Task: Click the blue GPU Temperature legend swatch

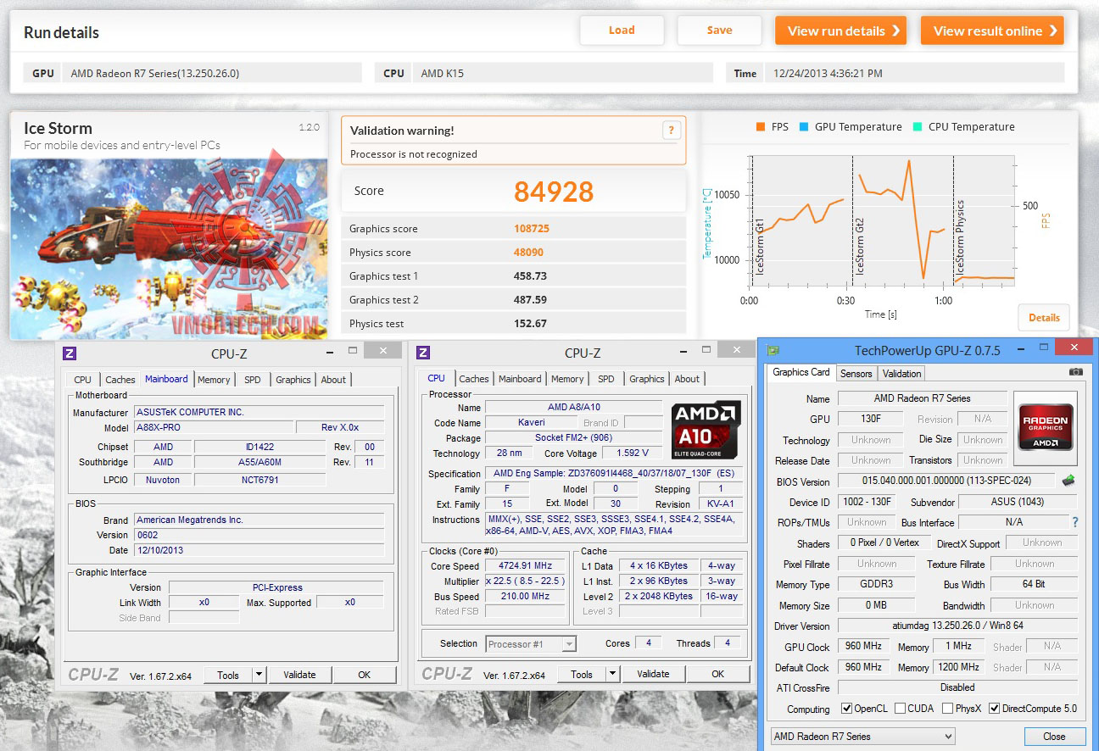Action: click(x=803, y=127)
